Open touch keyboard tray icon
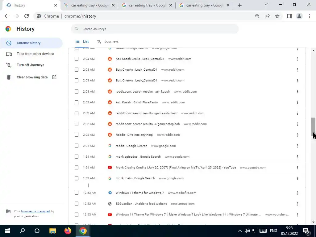This screenshot has height=237, width=316. (263, 231)
